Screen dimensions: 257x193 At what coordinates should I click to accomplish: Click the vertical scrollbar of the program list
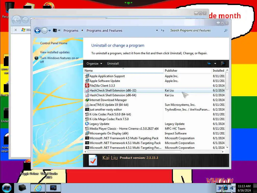tap(227, 81)
